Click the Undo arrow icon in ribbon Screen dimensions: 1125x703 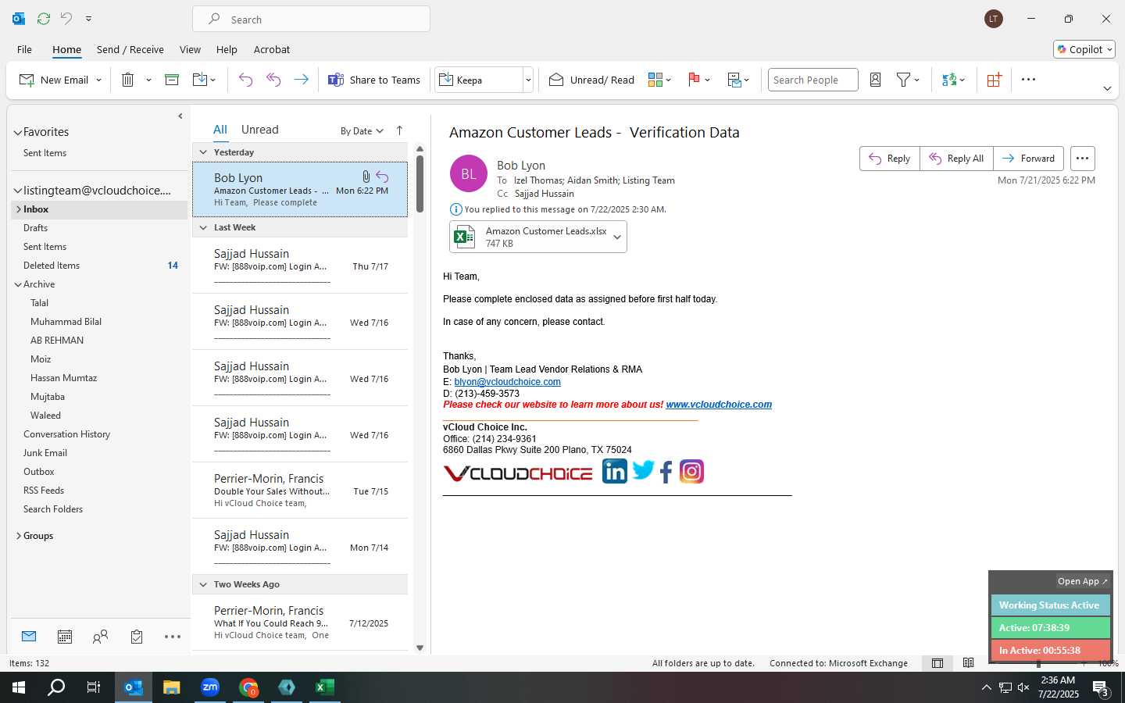pos(245,80)
